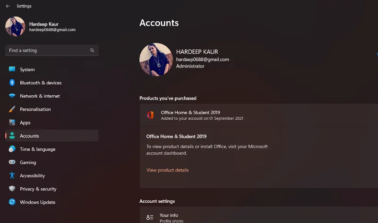Click the Account settings heading
The width and height of the screenshot is (378, 223).
click(x=157, y=201)
